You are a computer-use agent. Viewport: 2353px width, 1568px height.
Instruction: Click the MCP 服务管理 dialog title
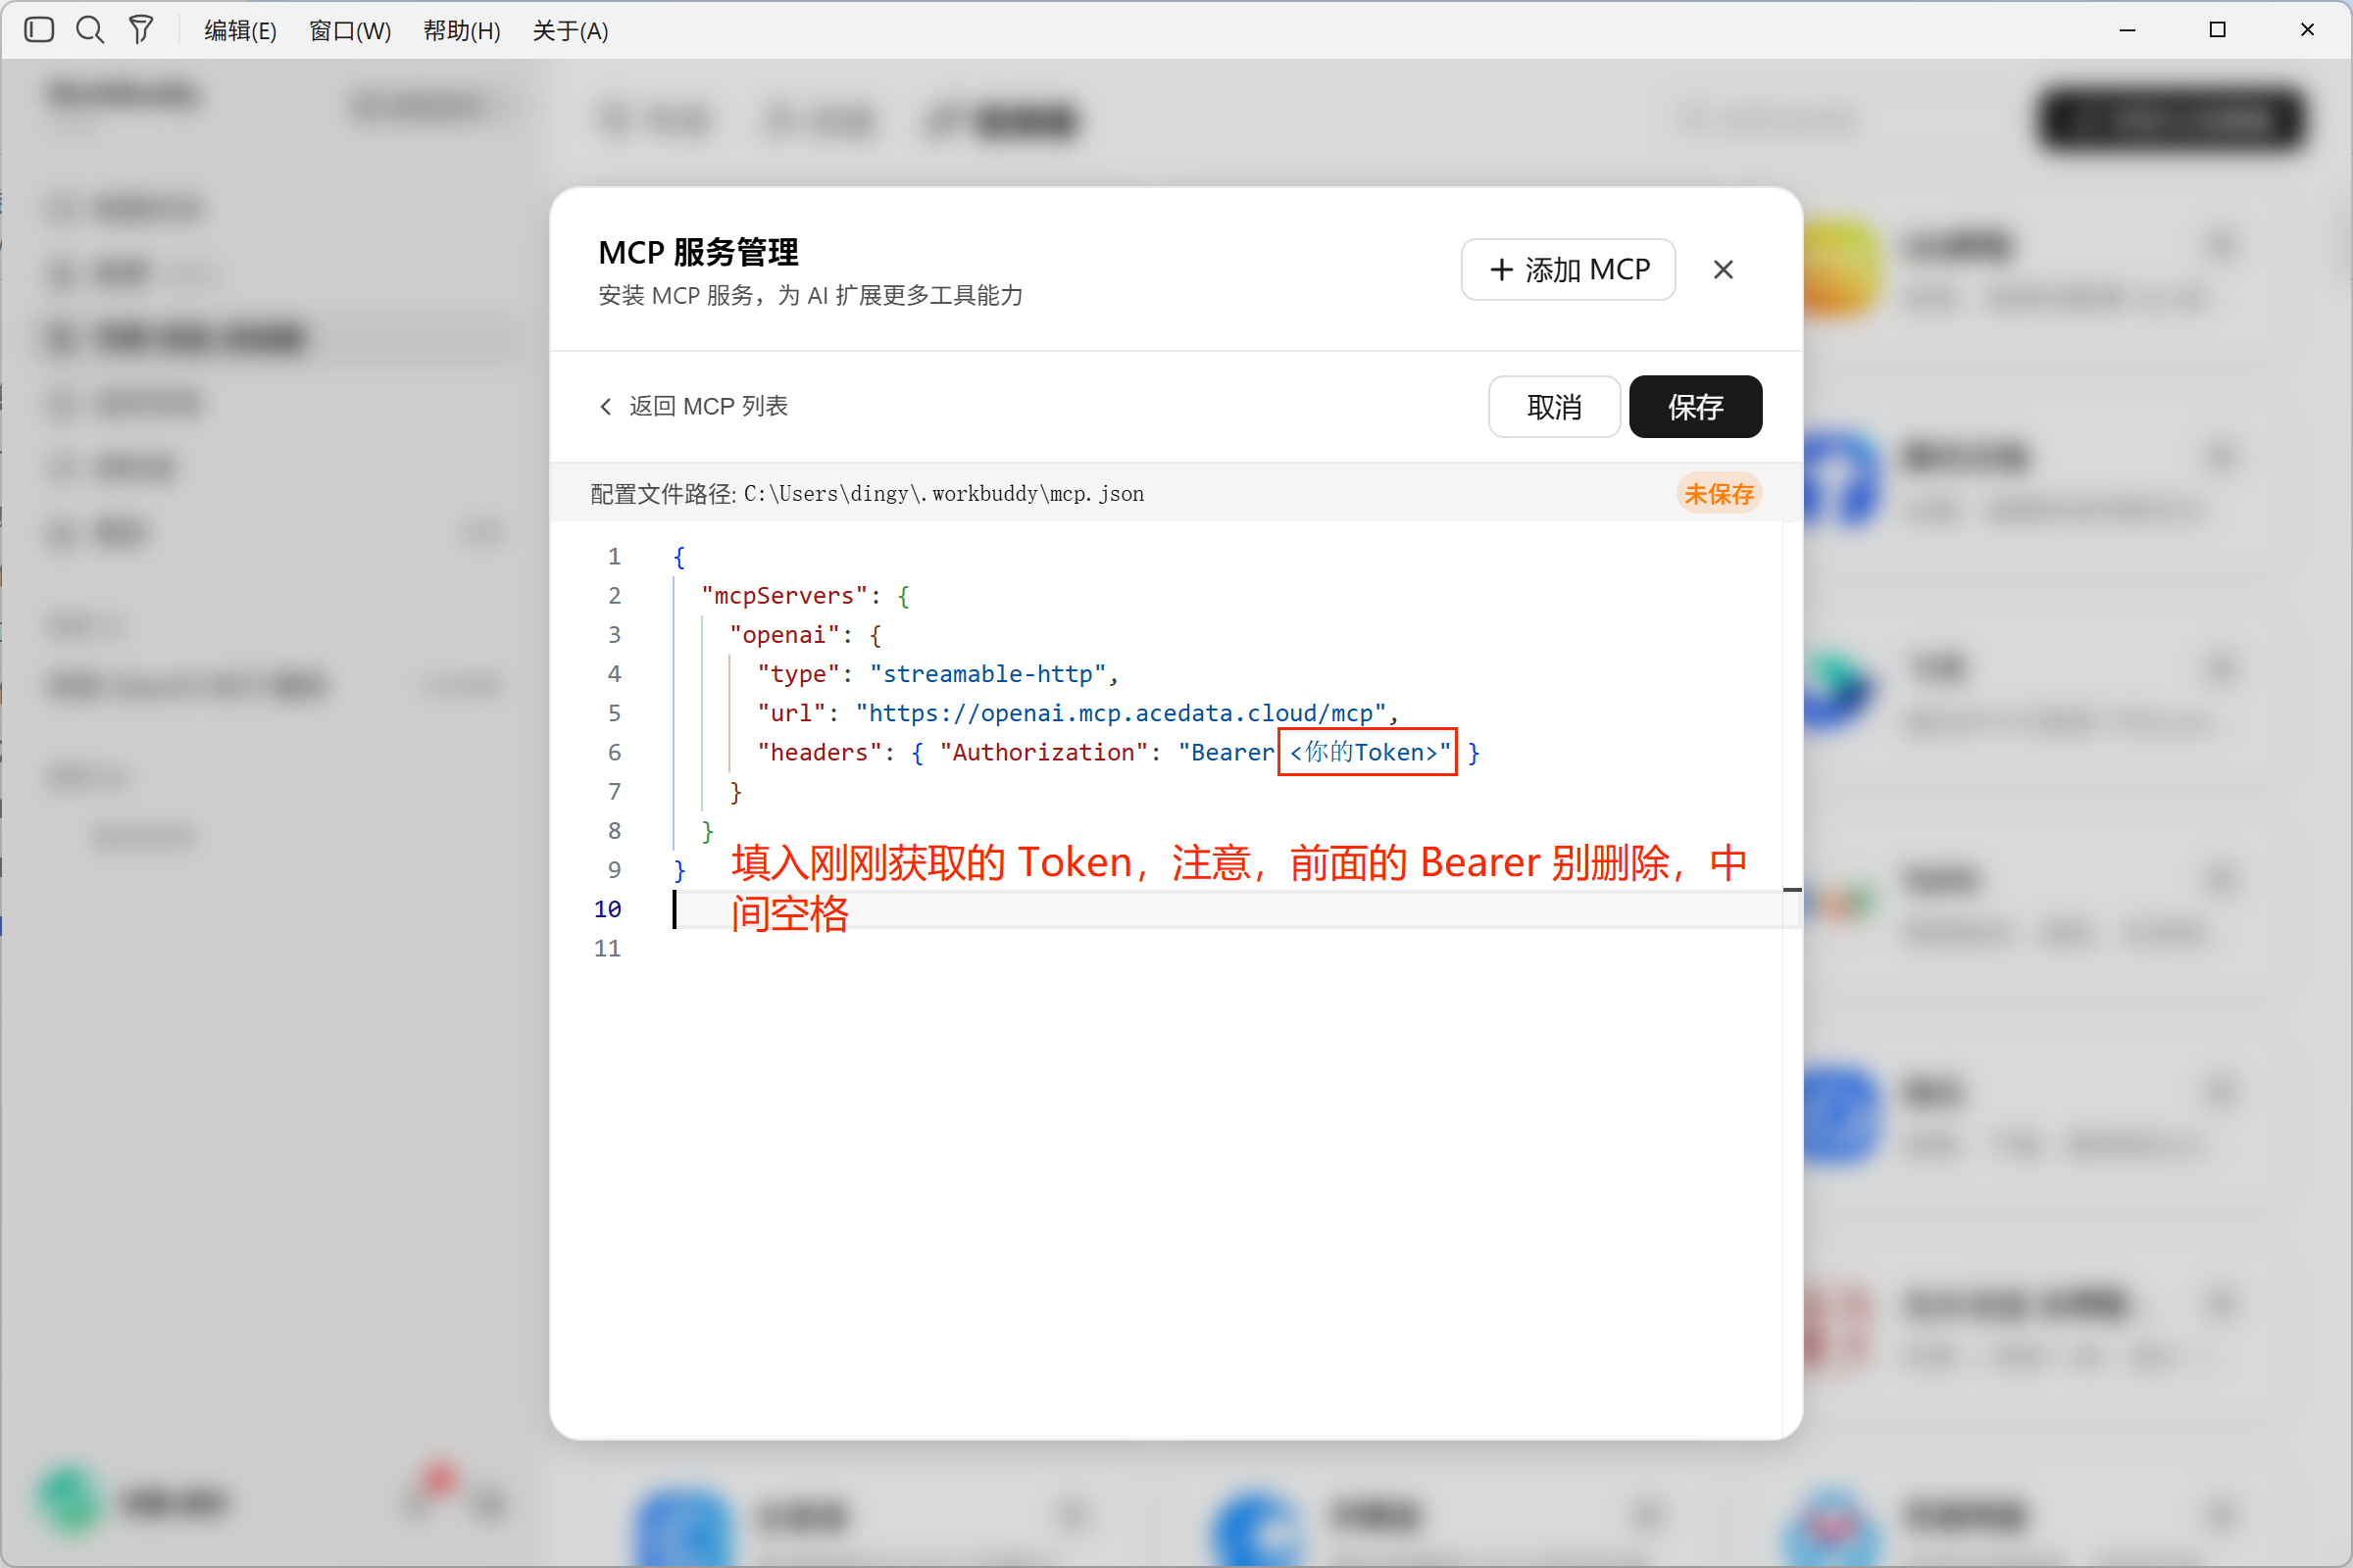pyautogui.click(x=698, y=252)
